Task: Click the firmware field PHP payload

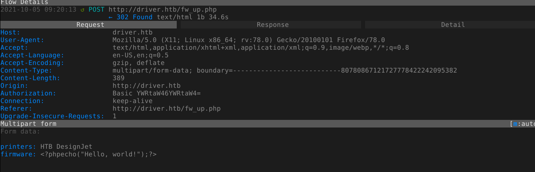Action: coord(98,154)
